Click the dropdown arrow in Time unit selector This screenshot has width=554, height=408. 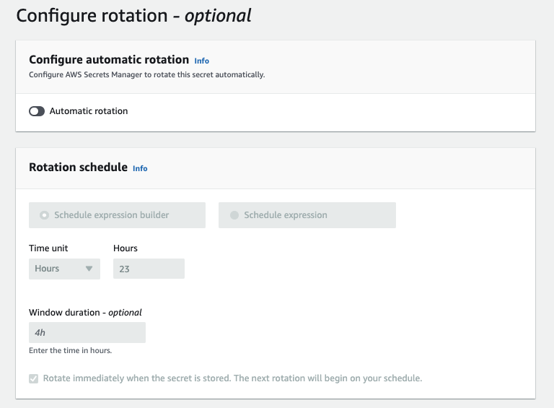[x=89, y=269]
